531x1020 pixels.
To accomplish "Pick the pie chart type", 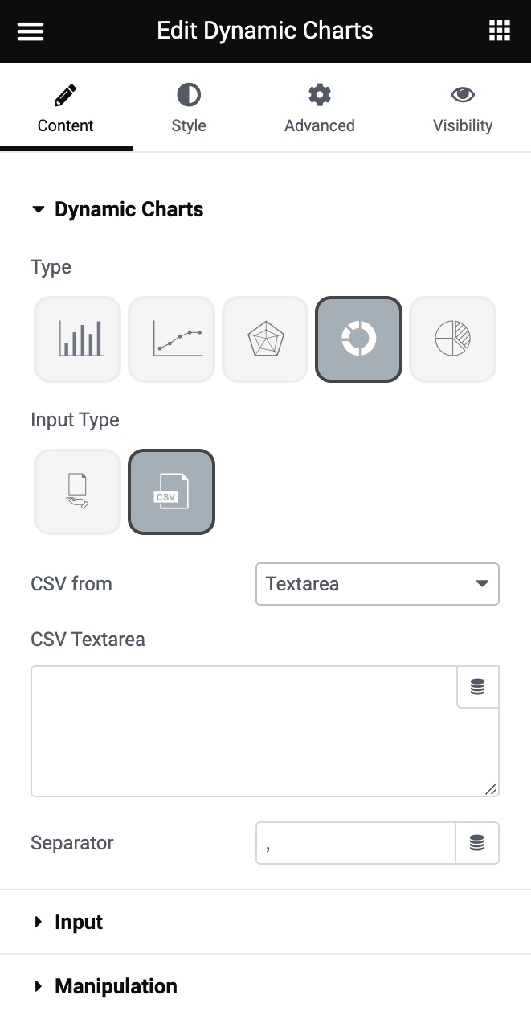I will pos(452,339).
